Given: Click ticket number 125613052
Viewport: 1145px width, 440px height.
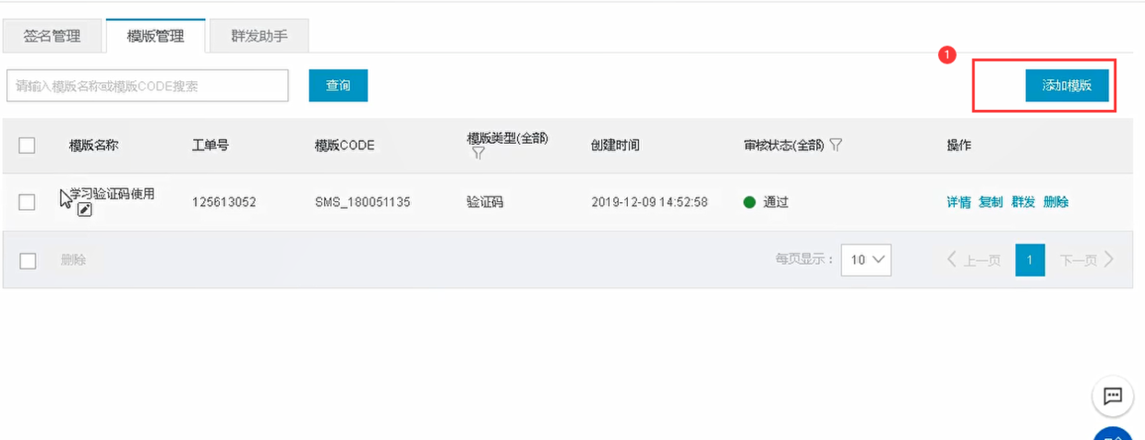Looking at the screenshot, I should tap(224, 202).
